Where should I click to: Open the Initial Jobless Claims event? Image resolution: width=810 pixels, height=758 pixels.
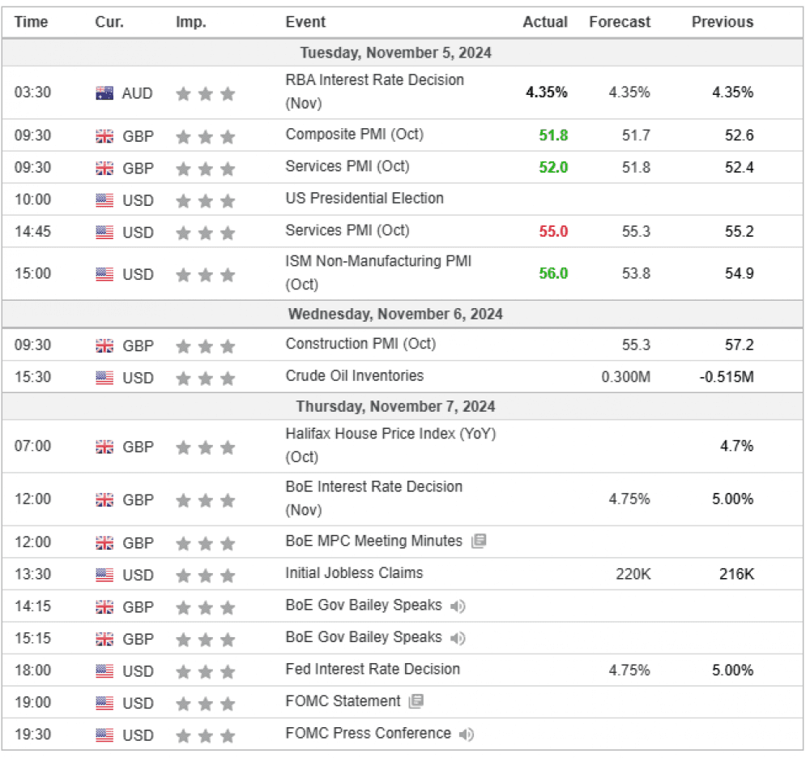point(354,573)
